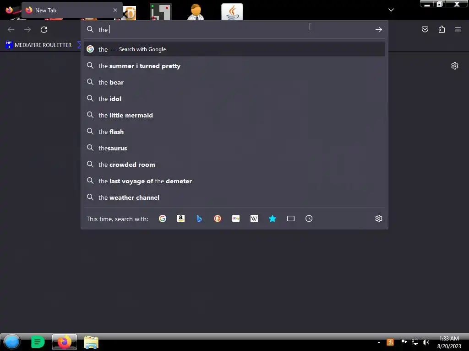Choose suggestion 'the summer i turned pretty'

[234, 66]
